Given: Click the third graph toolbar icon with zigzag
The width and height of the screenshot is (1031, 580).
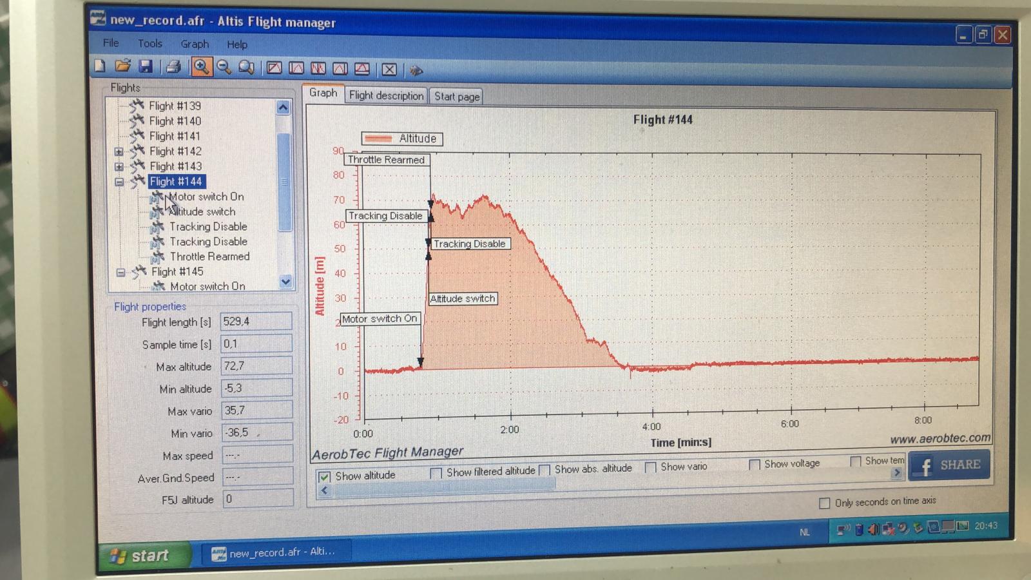Looking at the screenshot, I should (318, 68).
